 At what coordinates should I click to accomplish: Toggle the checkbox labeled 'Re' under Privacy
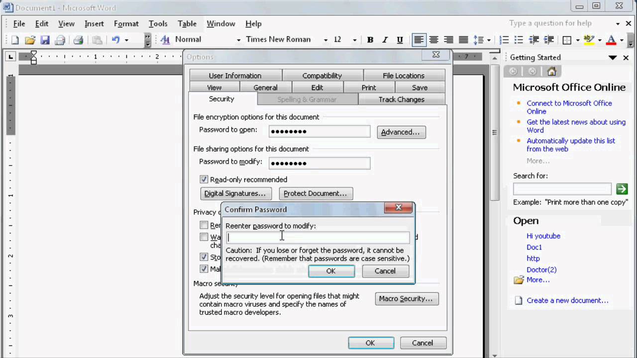(204, 225)
